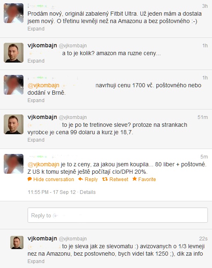Click the 11:55 PM - 17 Sep 12 timestamp
Viewport: 212px width, 268px height.
click(51, 192)
